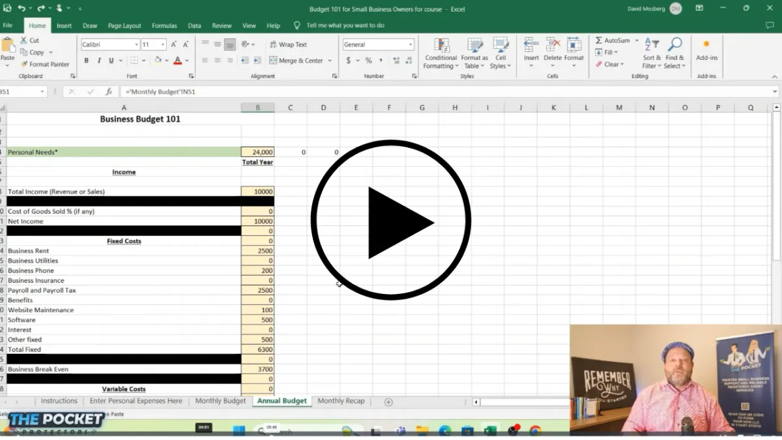The width and height of the screenshot is (782, 440).
Task: Open the Calibri font name dropdown
Action: click(x=136, y=45)
